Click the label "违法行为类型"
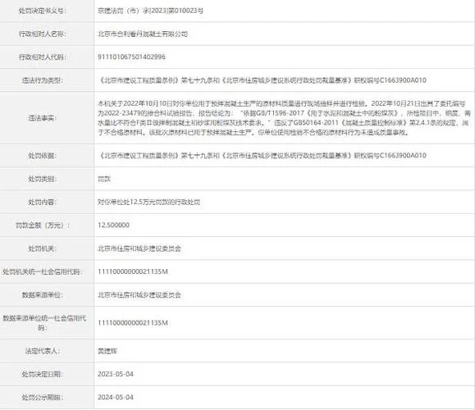 click(x=42, y=80)
